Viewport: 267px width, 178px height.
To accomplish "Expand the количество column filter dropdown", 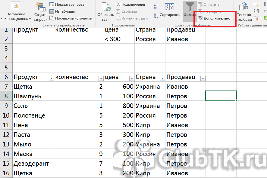I will coord(101,78).
